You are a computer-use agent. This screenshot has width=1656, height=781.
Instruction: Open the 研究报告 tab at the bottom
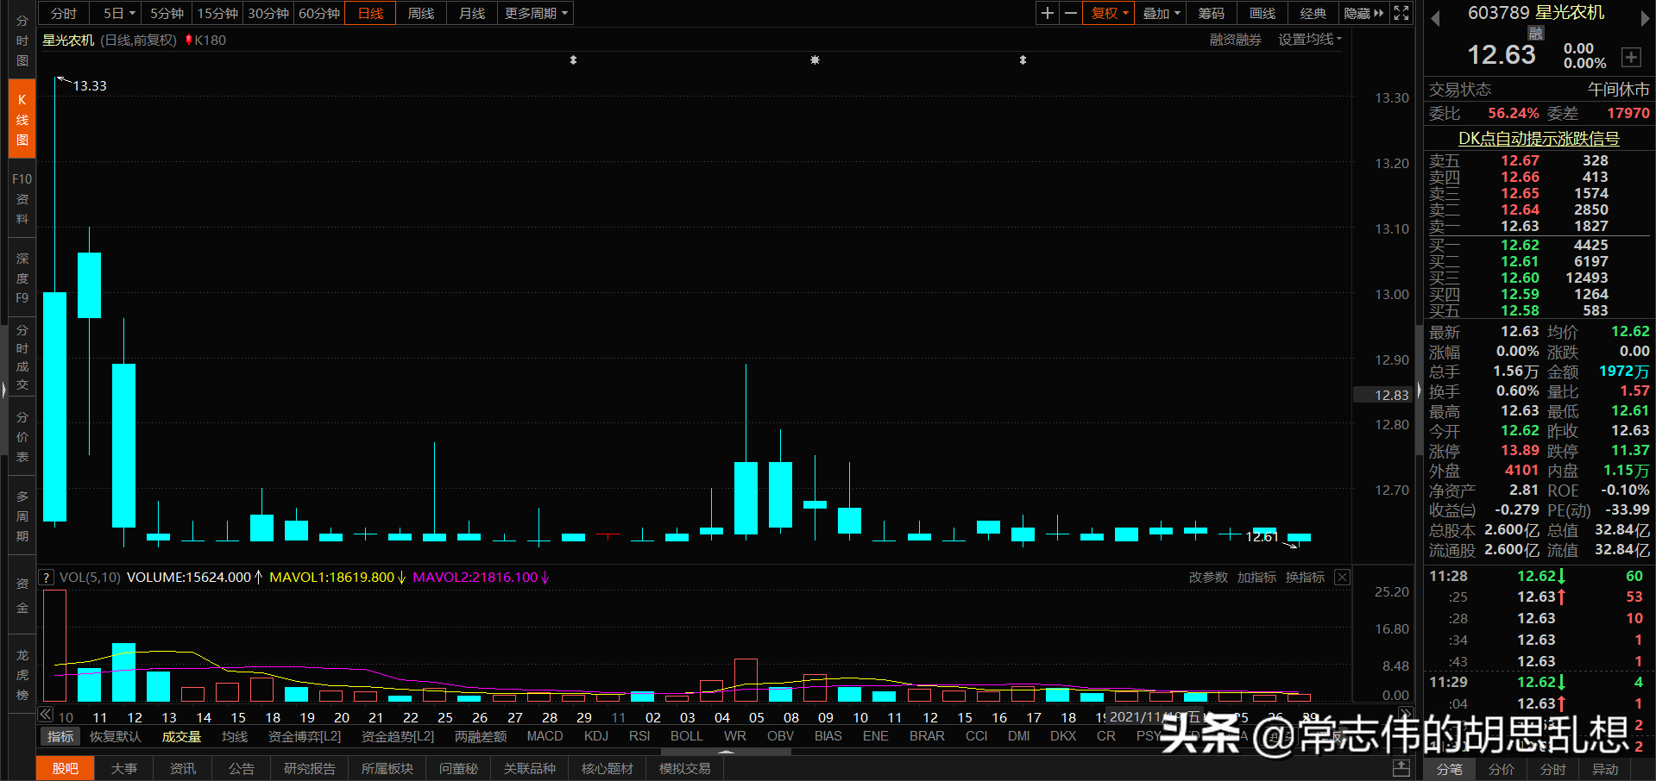(309, 768)
